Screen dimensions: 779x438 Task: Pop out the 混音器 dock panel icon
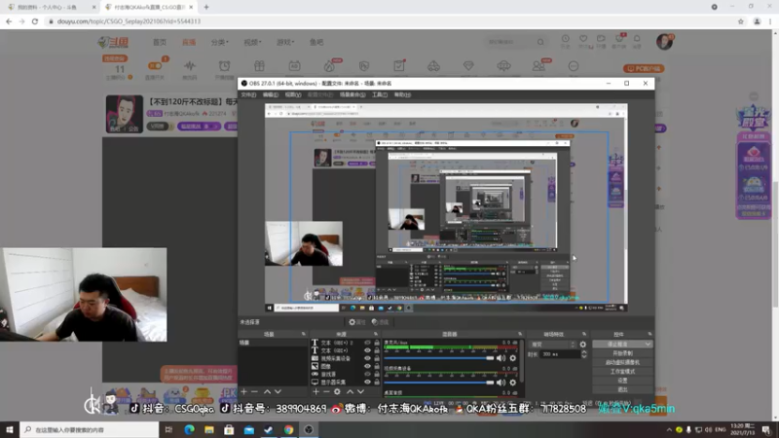click(x=520, y=334)
